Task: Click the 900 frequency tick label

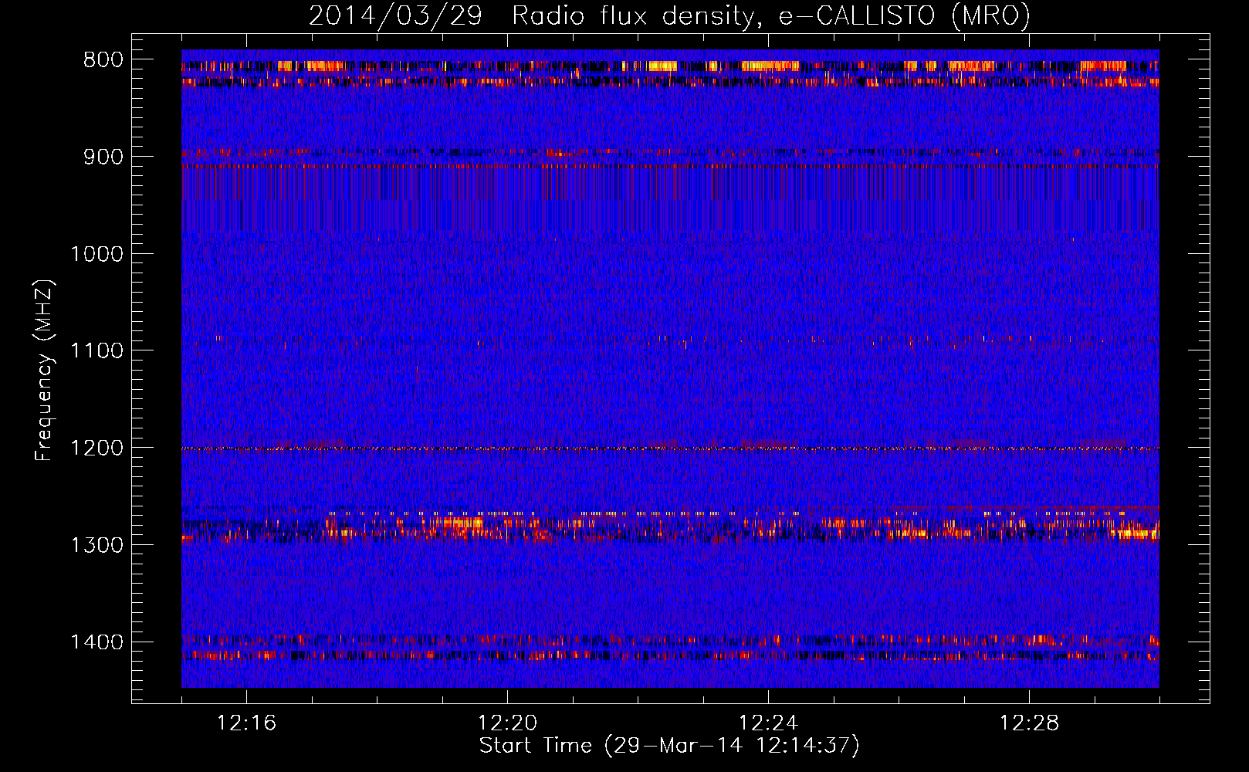Action: 103,157
